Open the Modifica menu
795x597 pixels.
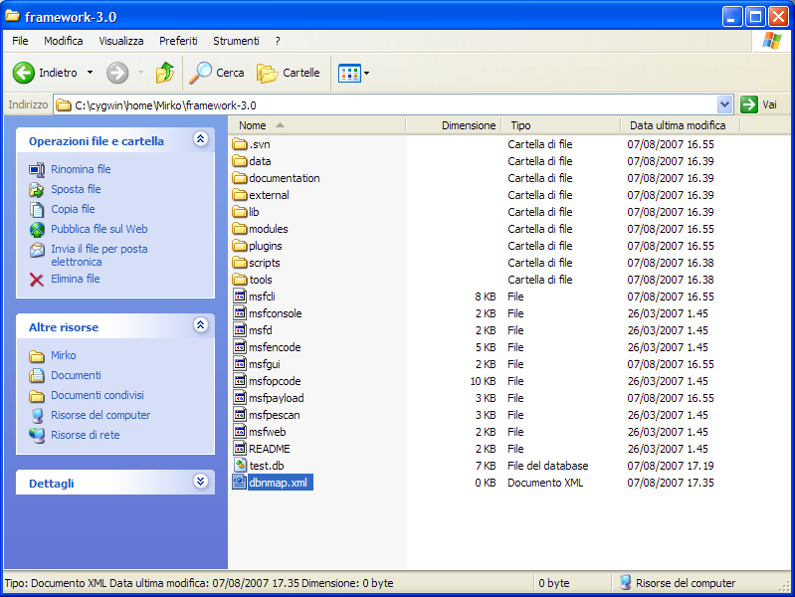(64, 41)
